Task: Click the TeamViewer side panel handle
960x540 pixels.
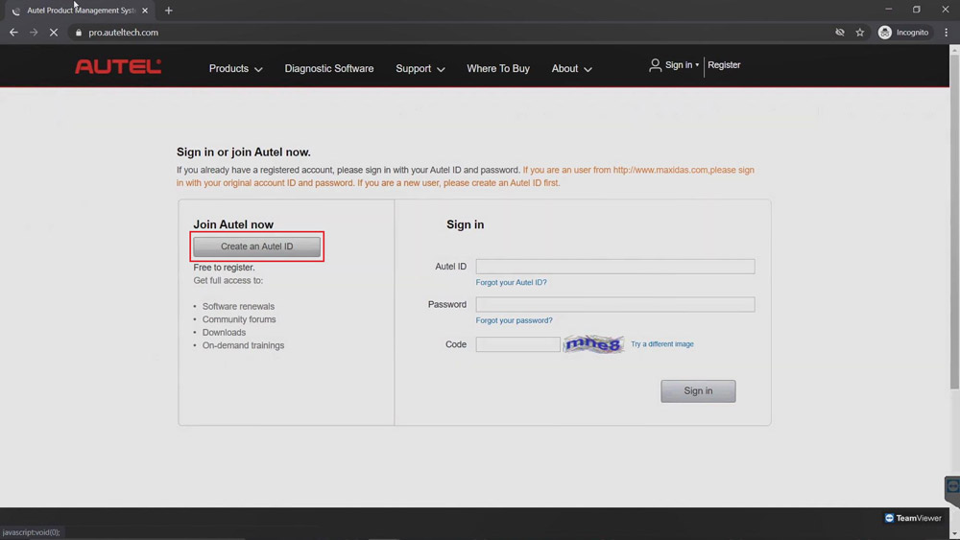Action: click(x=952, y=489)
